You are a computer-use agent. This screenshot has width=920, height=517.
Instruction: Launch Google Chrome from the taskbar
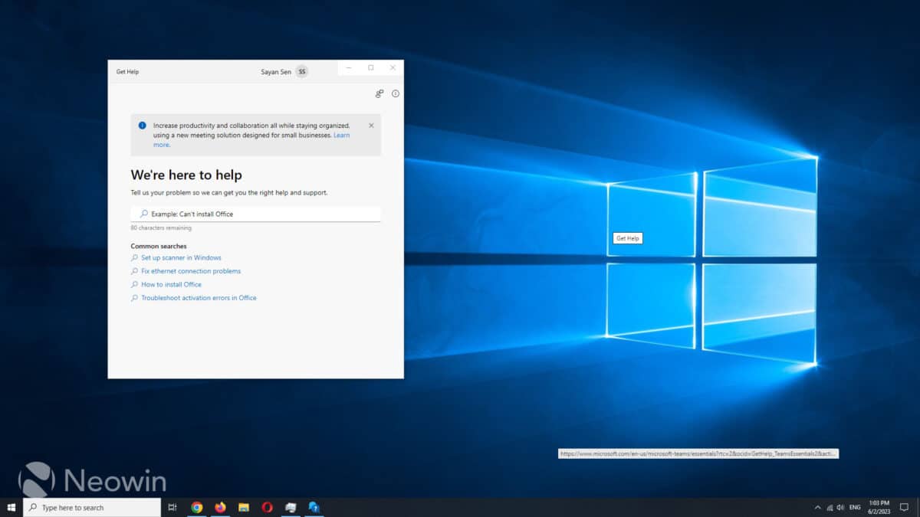click(x=197, y=507)
